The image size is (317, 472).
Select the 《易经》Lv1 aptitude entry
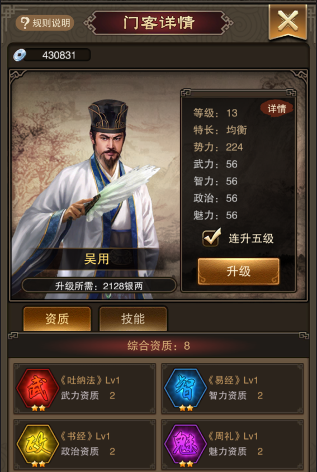pos(233,389)
